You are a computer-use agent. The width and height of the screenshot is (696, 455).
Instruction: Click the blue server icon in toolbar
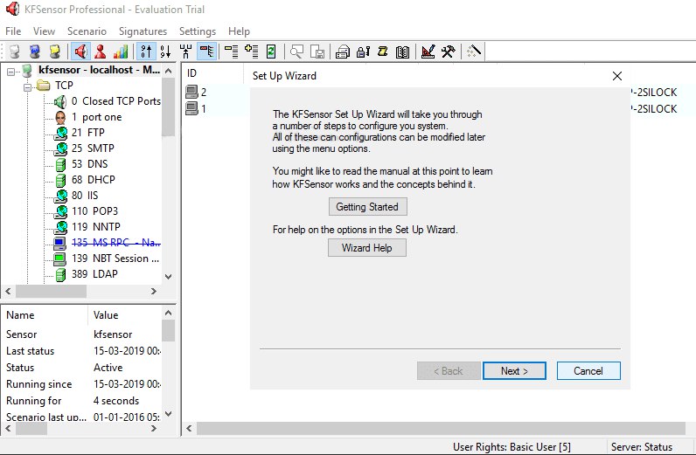(35, 52)
